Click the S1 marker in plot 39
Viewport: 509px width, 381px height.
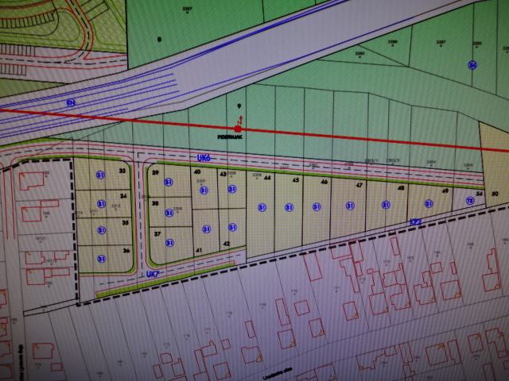tap(168, 182)
